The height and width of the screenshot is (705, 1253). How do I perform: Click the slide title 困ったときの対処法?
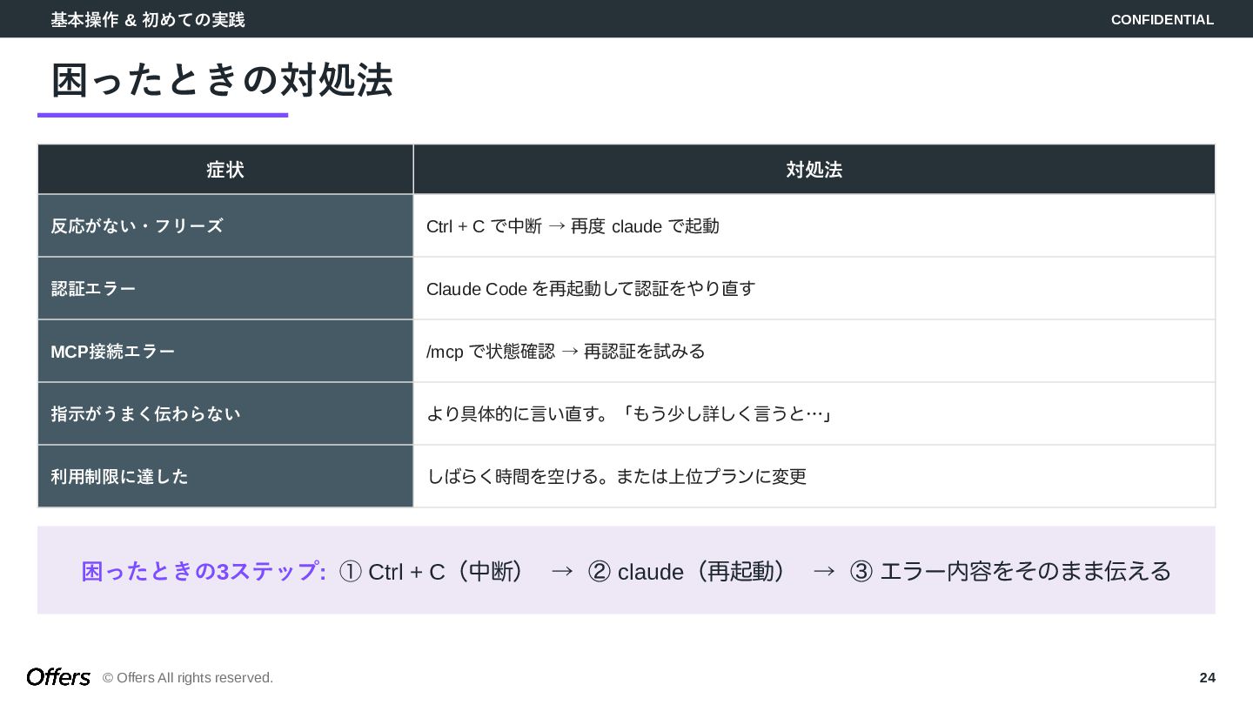tap(222, 80)
